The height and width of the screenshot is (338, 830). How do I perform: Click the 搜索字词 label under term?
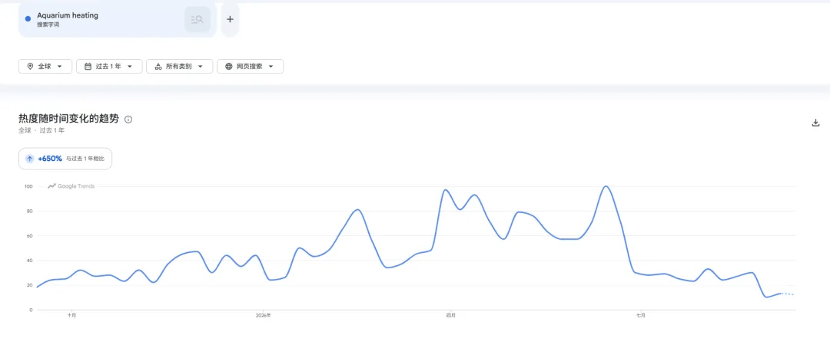pos(48,25)
